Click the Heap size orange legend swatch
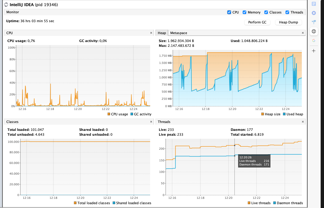 [262, 114]
